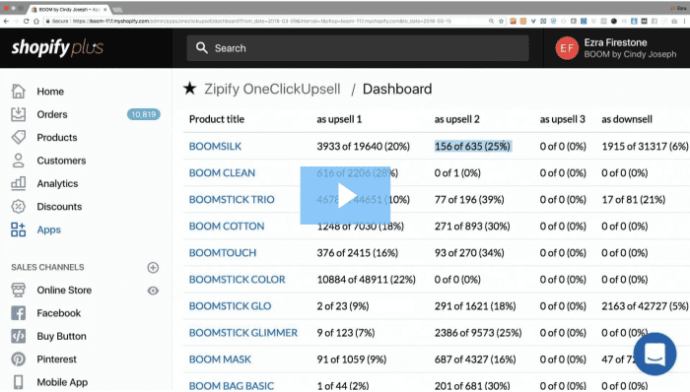Viewport: 690px width, 392px height.
Task: Open the Ezra Firestone account menu
Action: click(x=616, y=48)
